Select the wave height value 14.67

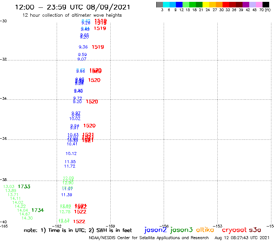25,214
